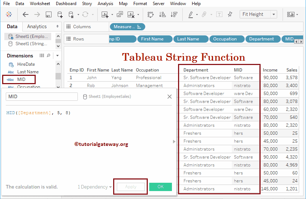Screen dimensions: 306x199
Task: Pause auto updates data source icon
Action: (71, 15)
